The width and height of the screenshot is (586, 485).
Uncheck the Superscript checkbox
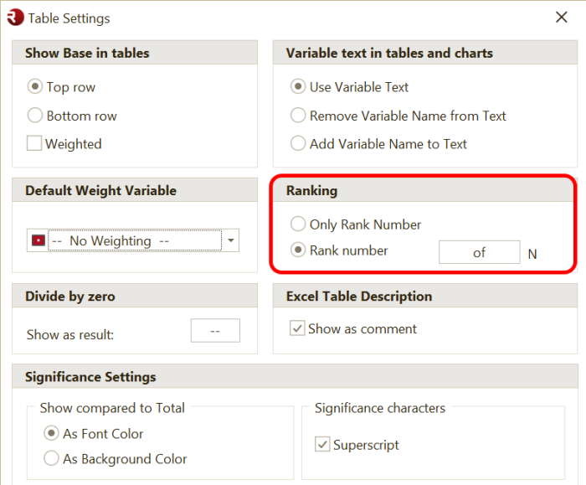coord(322,445)
